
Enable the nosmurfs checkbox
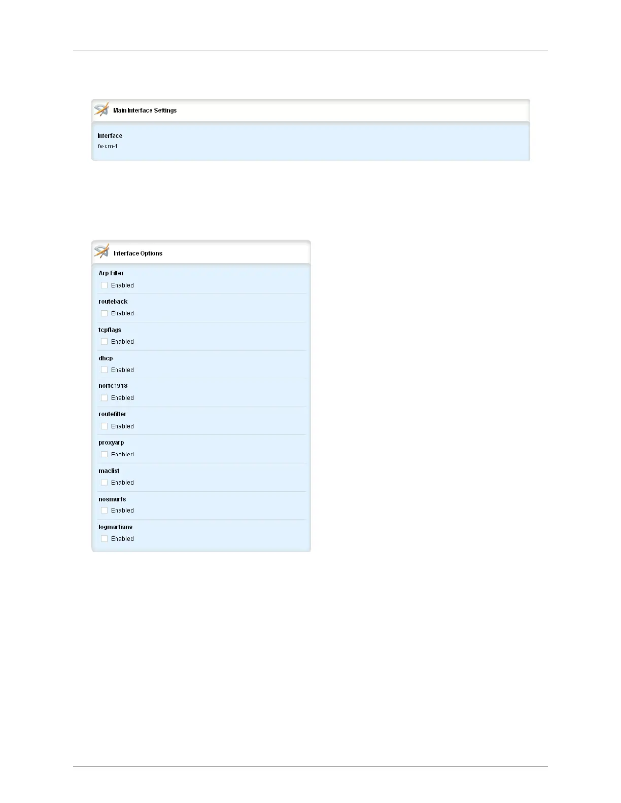pyautogui.click(x=104, y=510)
